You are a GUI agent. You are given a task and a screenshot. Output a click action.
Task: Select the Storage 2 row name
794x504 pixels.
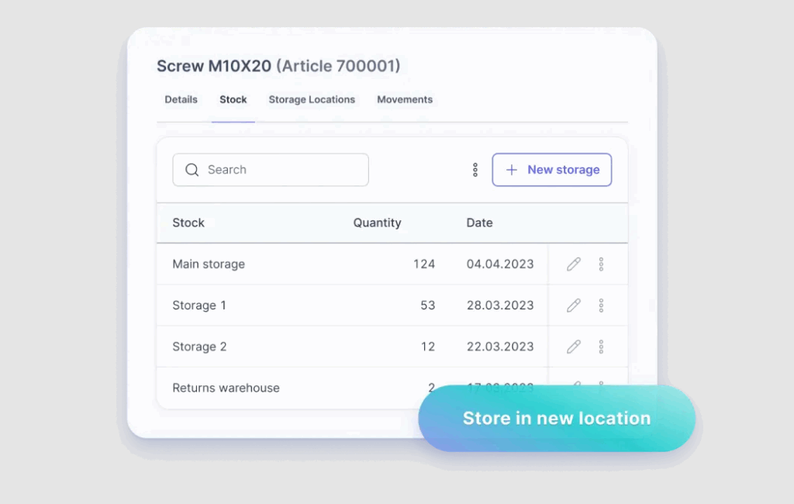coord(199,347)
